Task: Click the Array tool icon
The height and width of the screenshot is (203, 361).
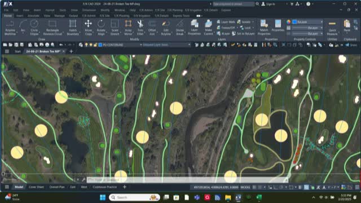Action: [128, 24]
